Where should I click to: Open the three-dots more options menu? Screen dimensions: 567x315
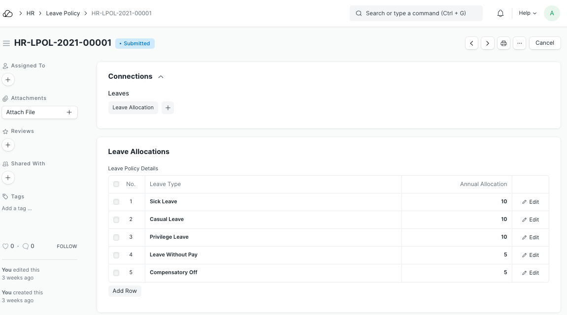tap(519, 43)
